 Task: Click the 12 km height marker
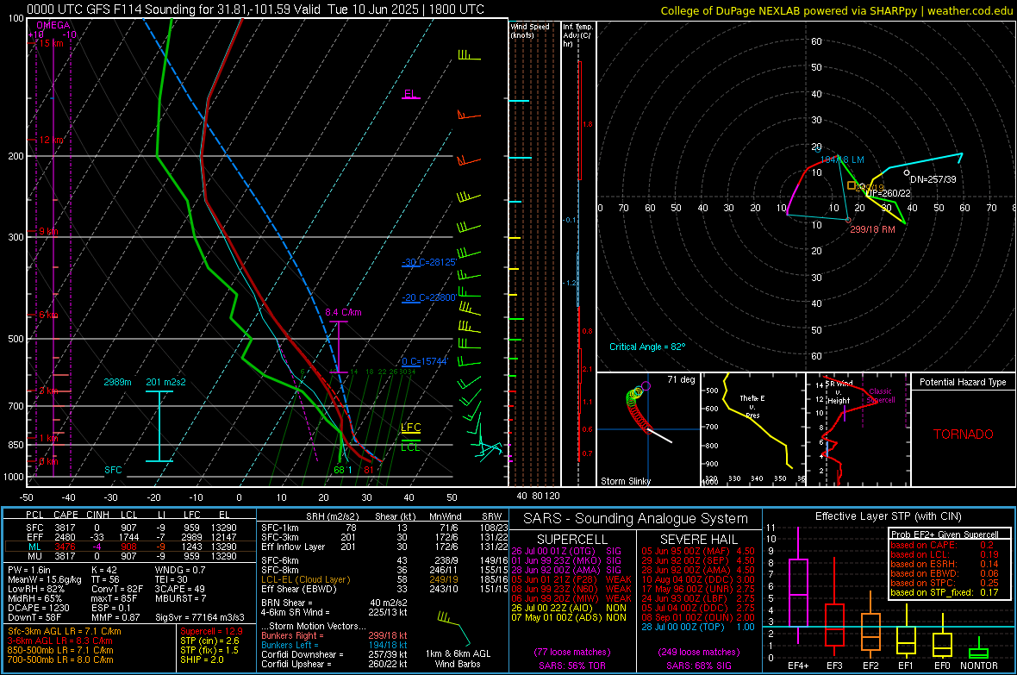tap(51, 141)
